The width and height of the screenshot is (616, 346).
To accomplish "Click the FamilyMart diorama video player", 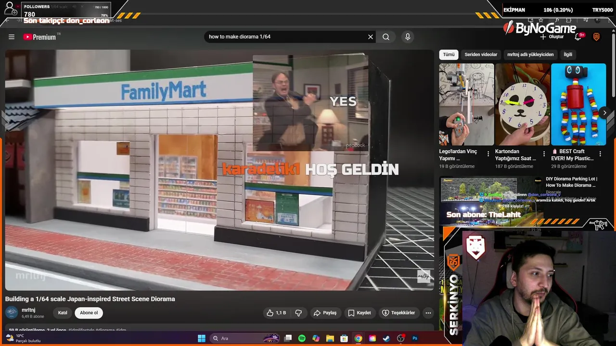I will 219,170.
